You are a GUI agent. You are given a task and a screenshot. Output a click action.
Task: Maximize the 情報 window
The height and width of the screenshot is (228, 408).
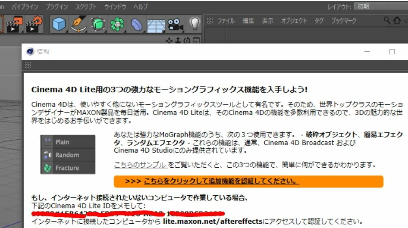coord(392,51)
